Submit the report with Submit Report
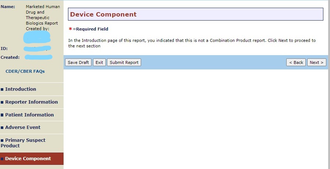The image size is (330, 169). (124, 62)
